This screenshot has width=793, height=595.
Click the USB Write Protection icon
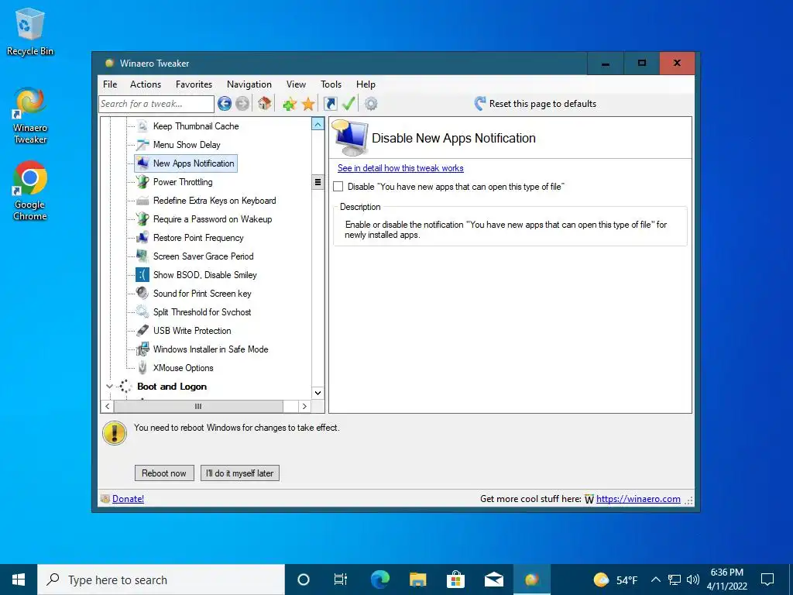point(142,330)
